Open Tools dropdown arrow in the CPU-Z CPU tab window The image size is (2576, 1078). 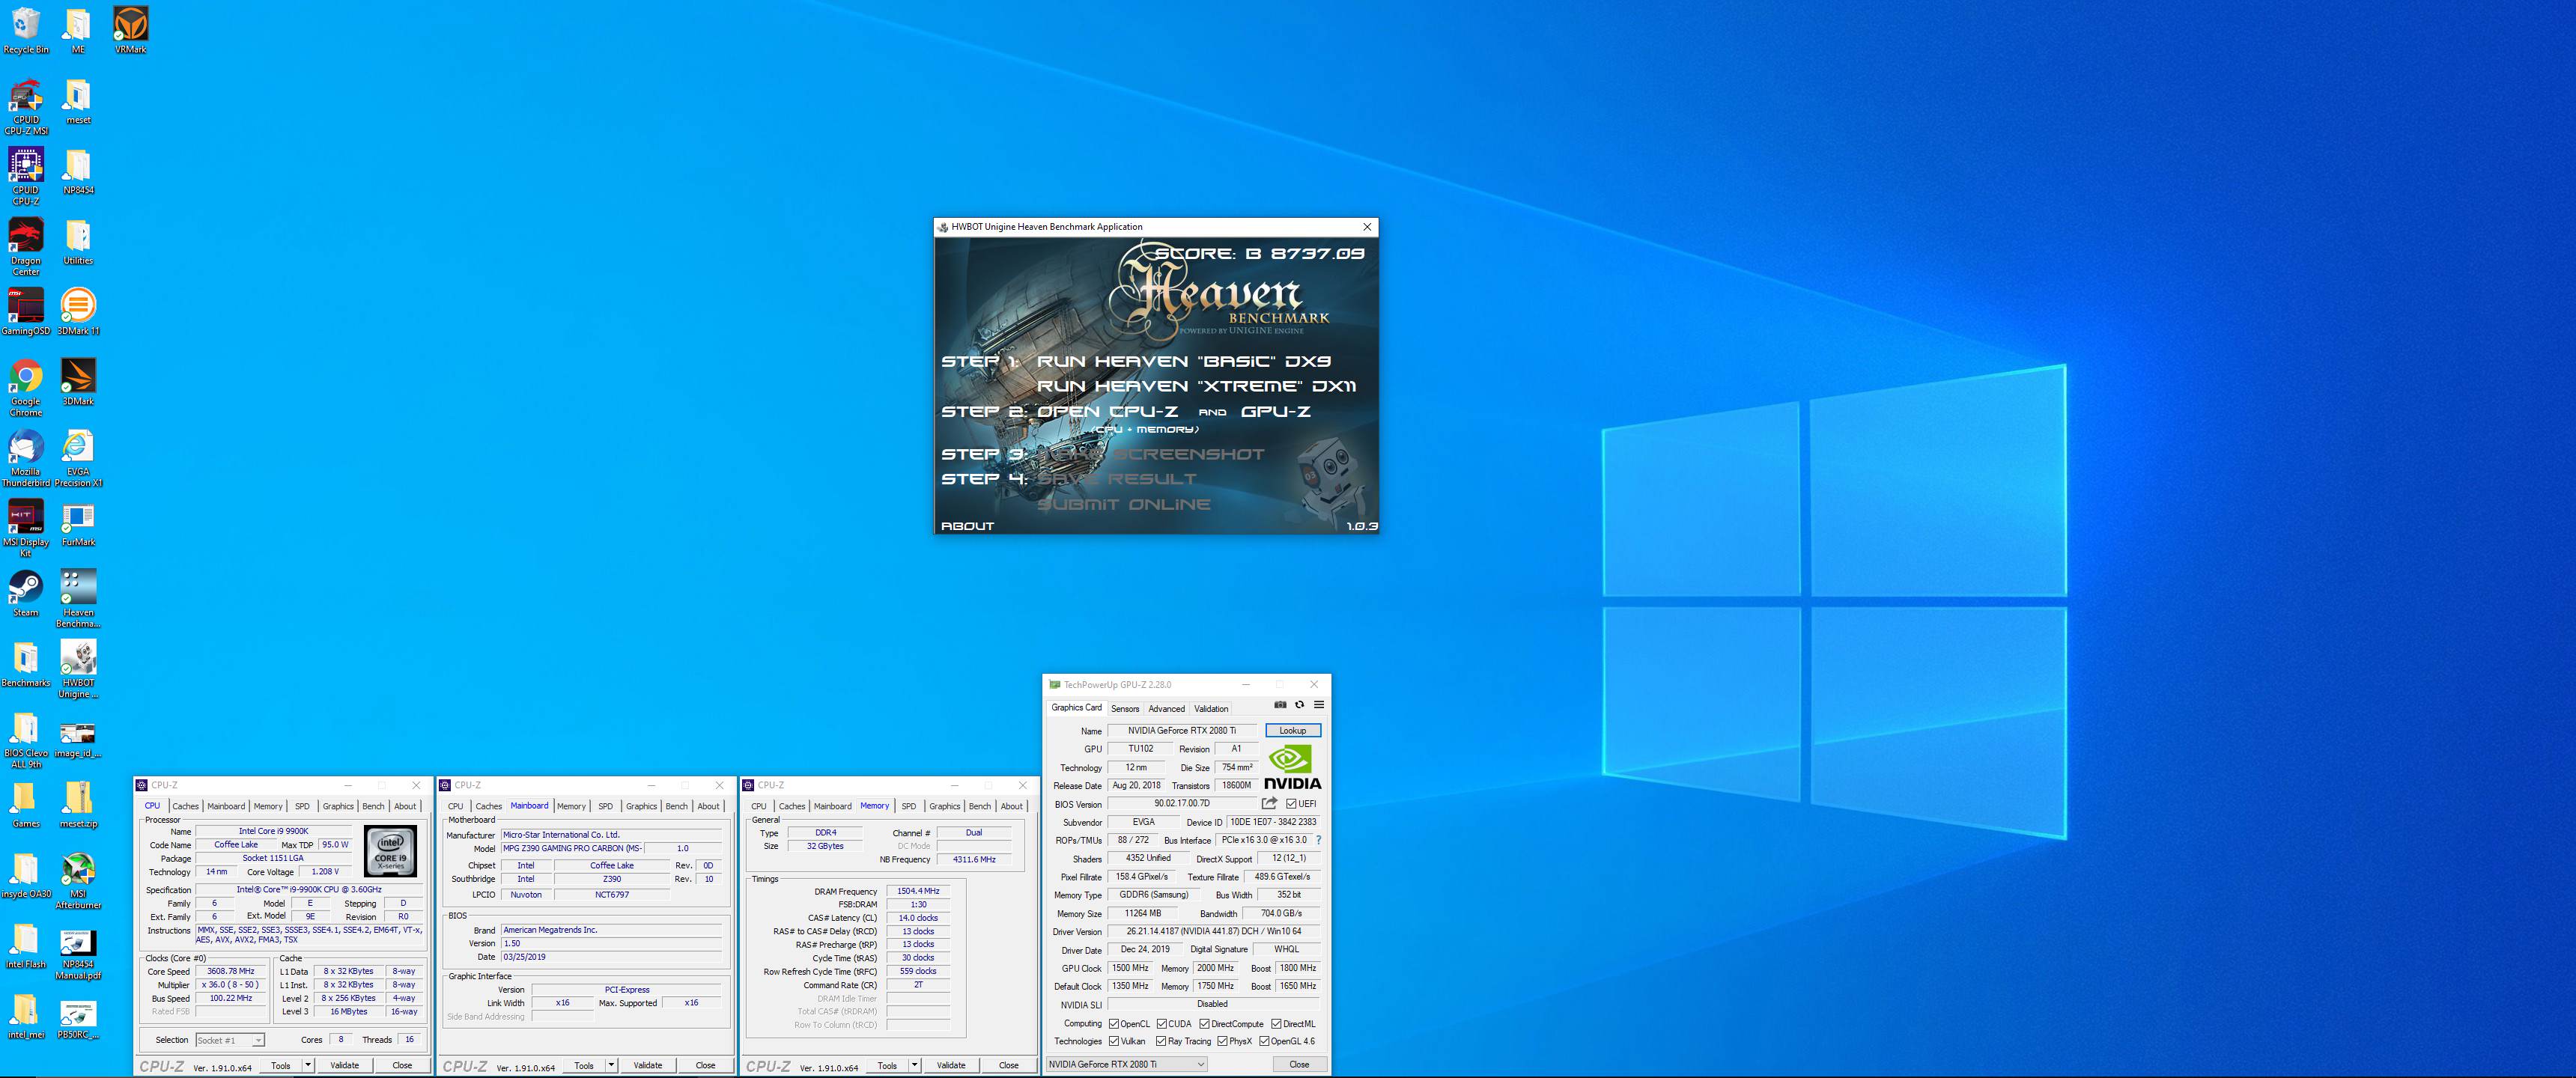308,1065
